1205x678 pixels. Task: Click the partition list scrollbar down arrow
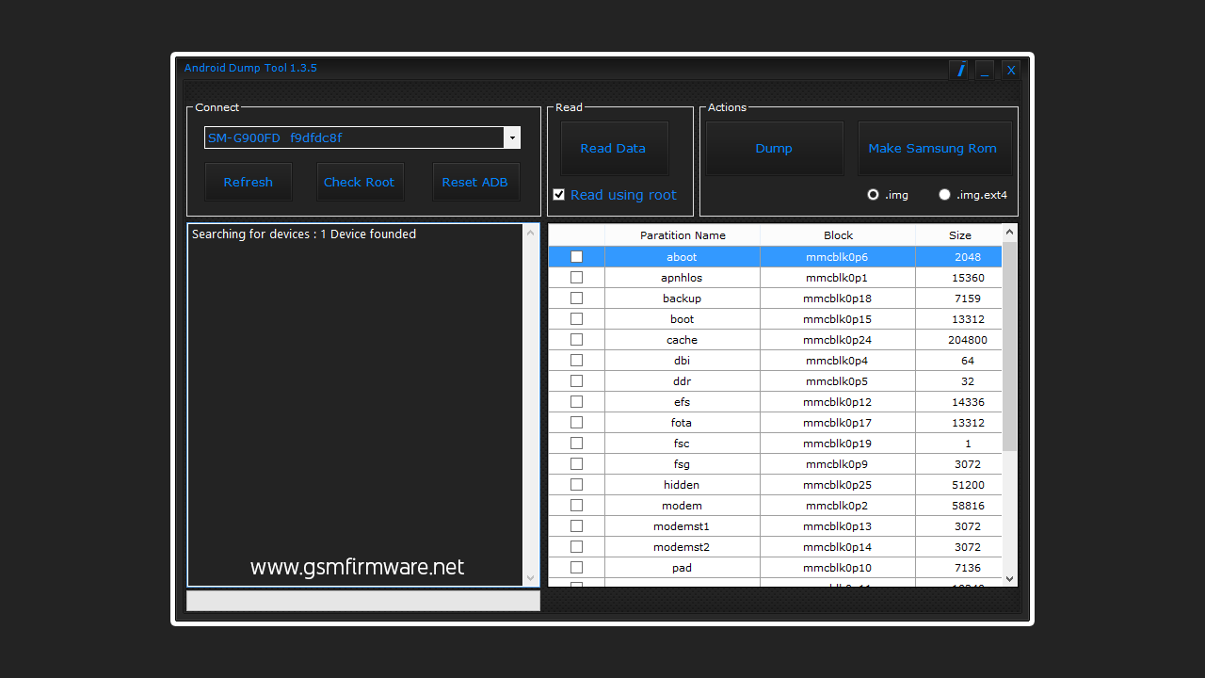(x=1008, y=580)
